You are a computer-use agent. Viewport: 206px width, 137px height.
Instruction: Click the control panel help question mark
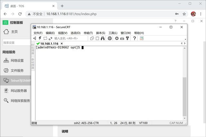coord(175,21)
